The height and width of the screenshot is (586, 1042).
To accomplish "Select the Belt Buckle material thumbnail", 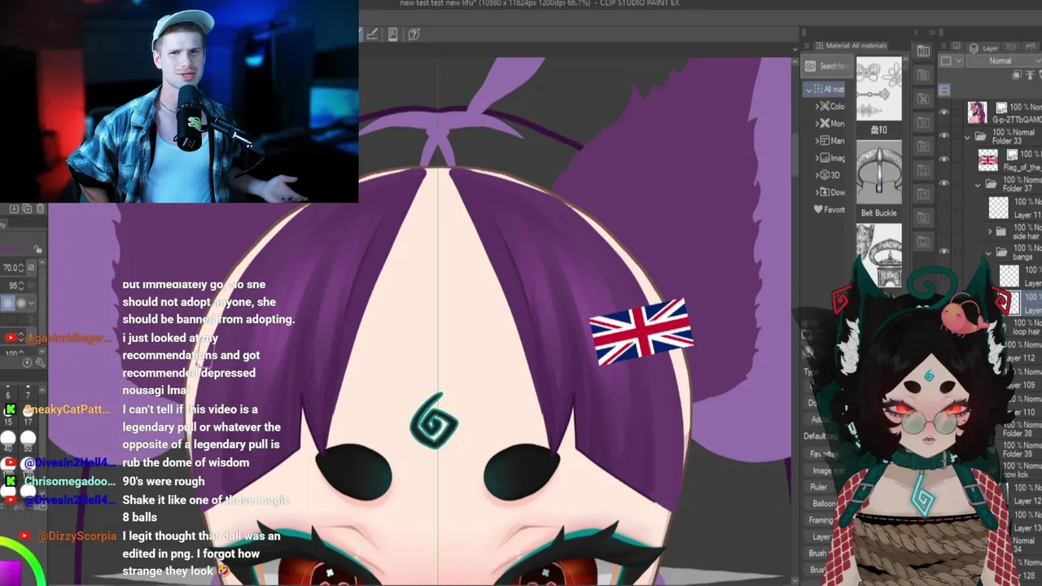I will [x=878, y=173].
